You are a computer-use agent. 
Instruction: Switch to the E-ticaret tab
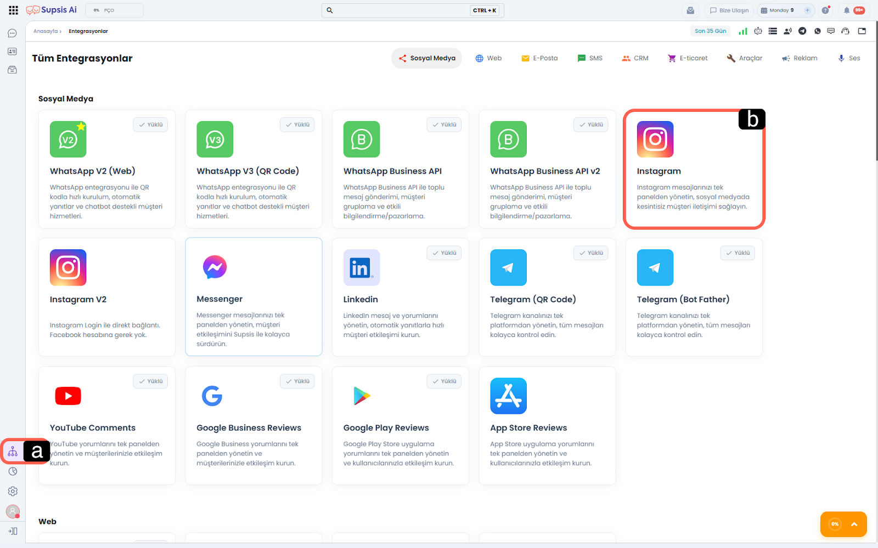click(x=687, y=58)
